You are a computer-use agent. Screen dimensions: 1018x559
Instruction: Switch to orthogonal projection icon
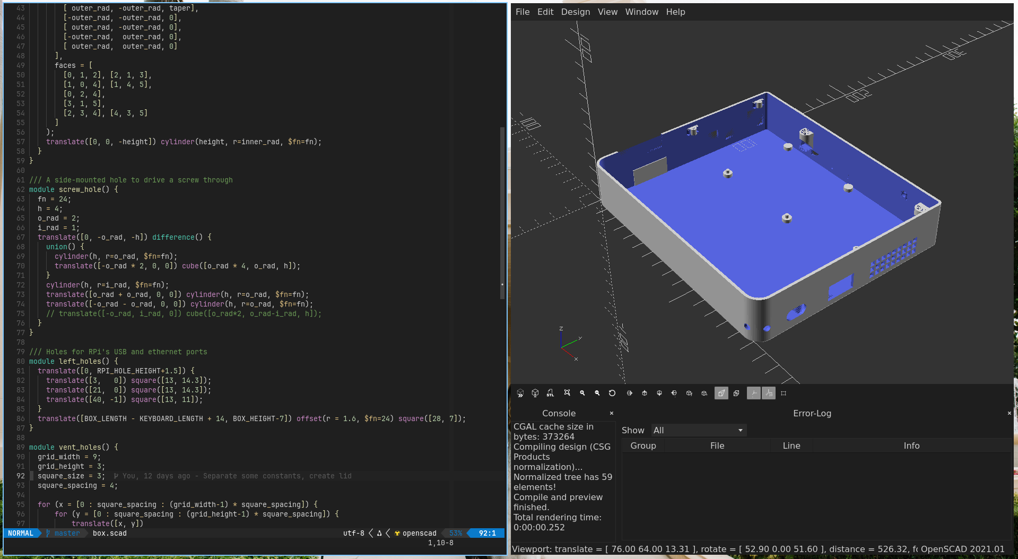coord(736,393)
